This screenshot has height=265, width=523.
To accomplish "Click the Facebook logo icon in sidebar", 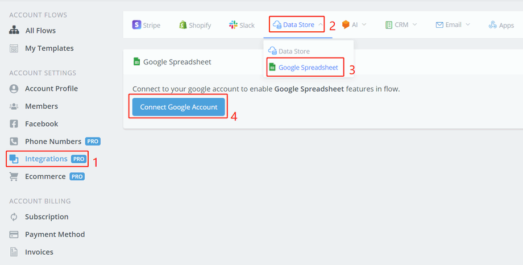I will (x=14, y=124).
